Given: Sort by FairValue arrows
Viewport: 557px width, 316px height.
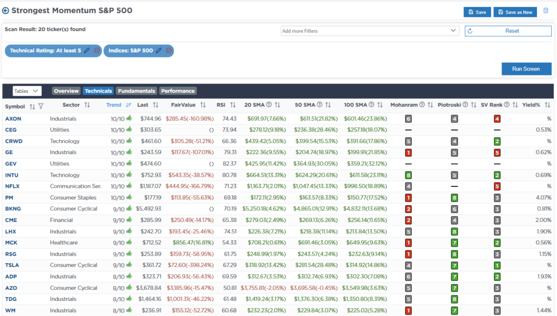Looking at the screenshot, I should coord(203,105).
